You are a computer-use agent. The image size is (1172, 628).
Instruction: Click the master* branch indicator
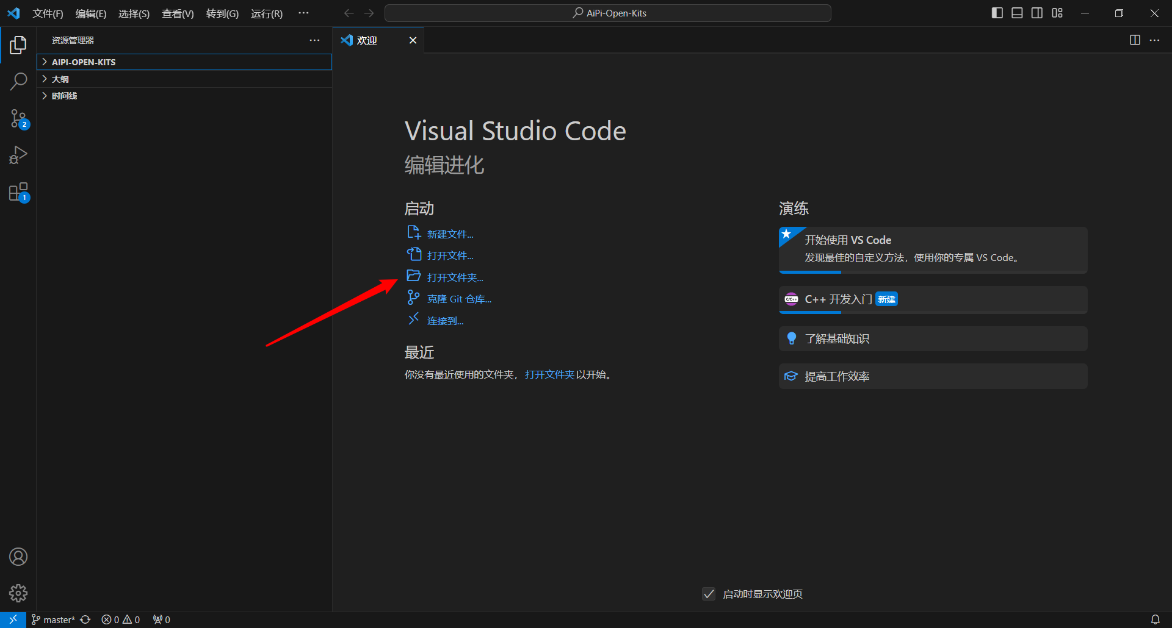click(x=53, y=619)
